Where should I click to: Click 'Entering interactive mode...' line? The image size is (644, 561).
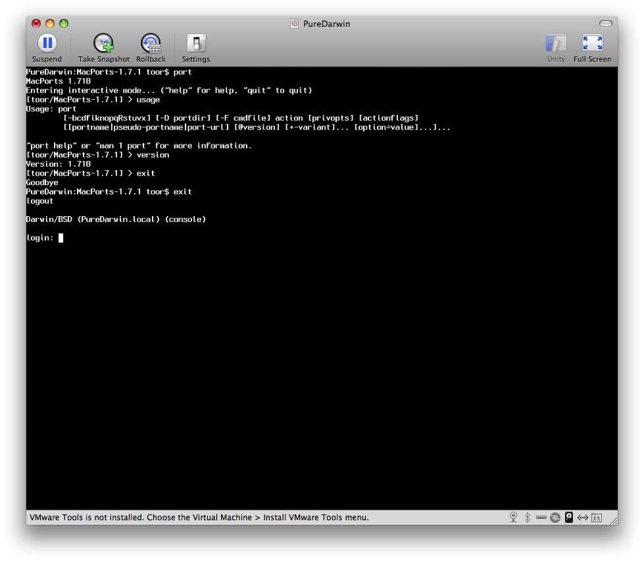coord(169,90)
